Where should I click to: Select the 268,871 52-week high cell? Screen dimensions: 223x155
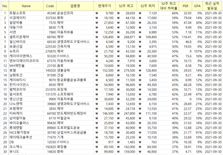(126, 37)
